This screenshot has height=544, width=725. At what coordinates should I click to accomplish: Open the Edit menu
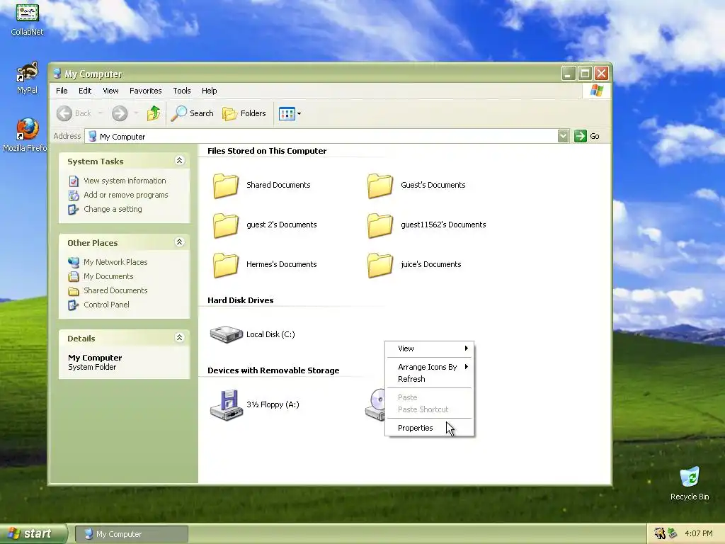[x=85, y=91]
